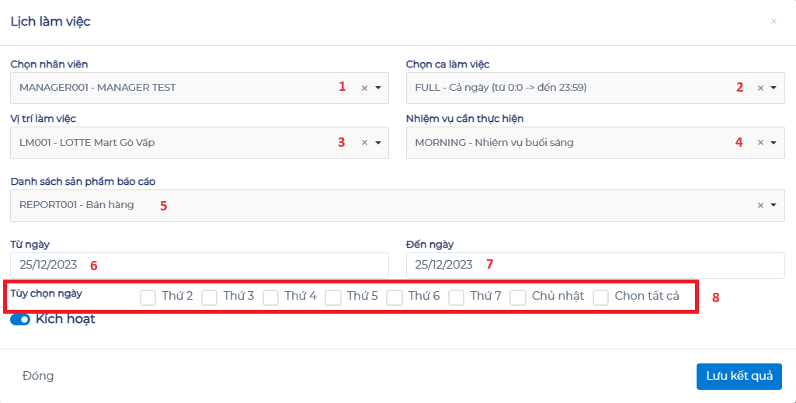This screenshot has height=403, width=796.
Task: Clear the MORNING task selection
Action: click(760, 143)
